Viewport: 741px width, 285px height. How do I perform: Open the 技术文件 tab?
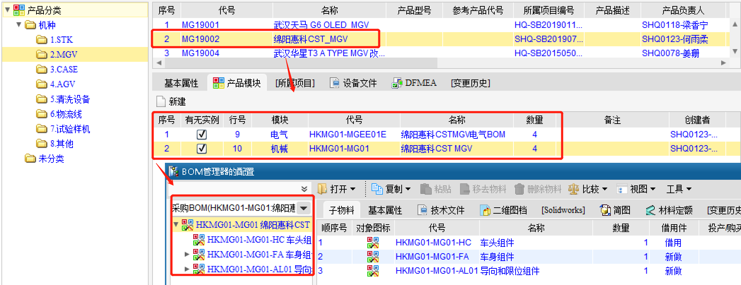coord(441,210)
